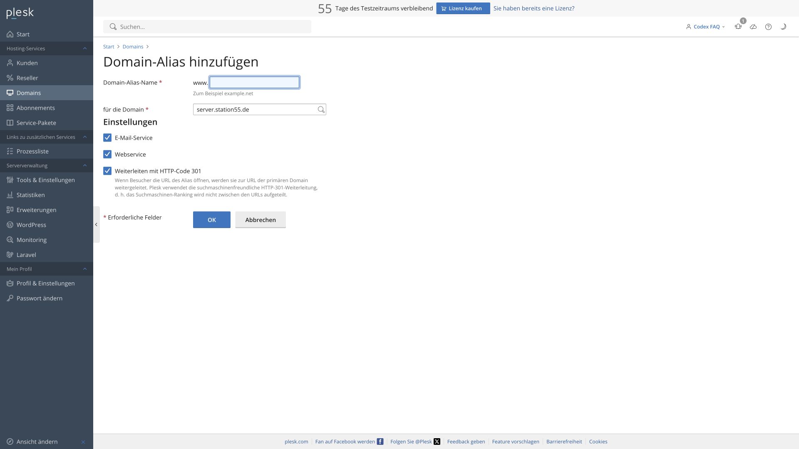
Task: Uncheck the E-Mail-Service checkbox
Action: tap(107, 138)
